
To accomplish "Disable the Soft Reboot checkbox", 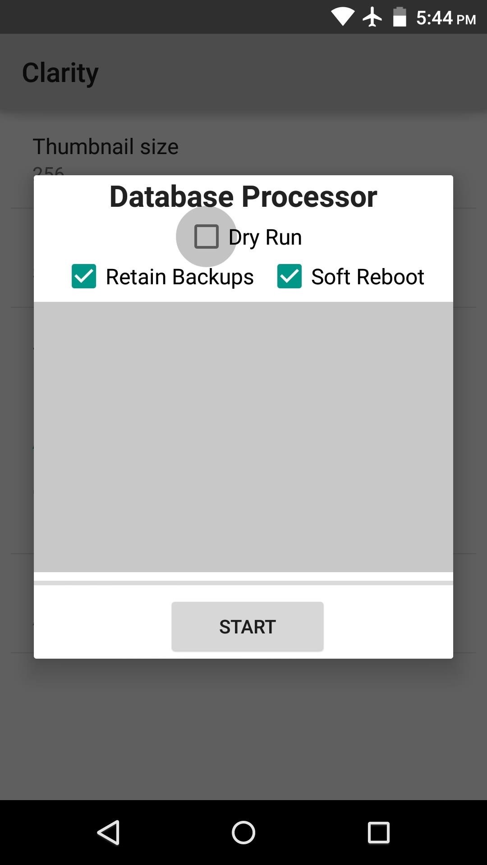I will pos(289,276).
